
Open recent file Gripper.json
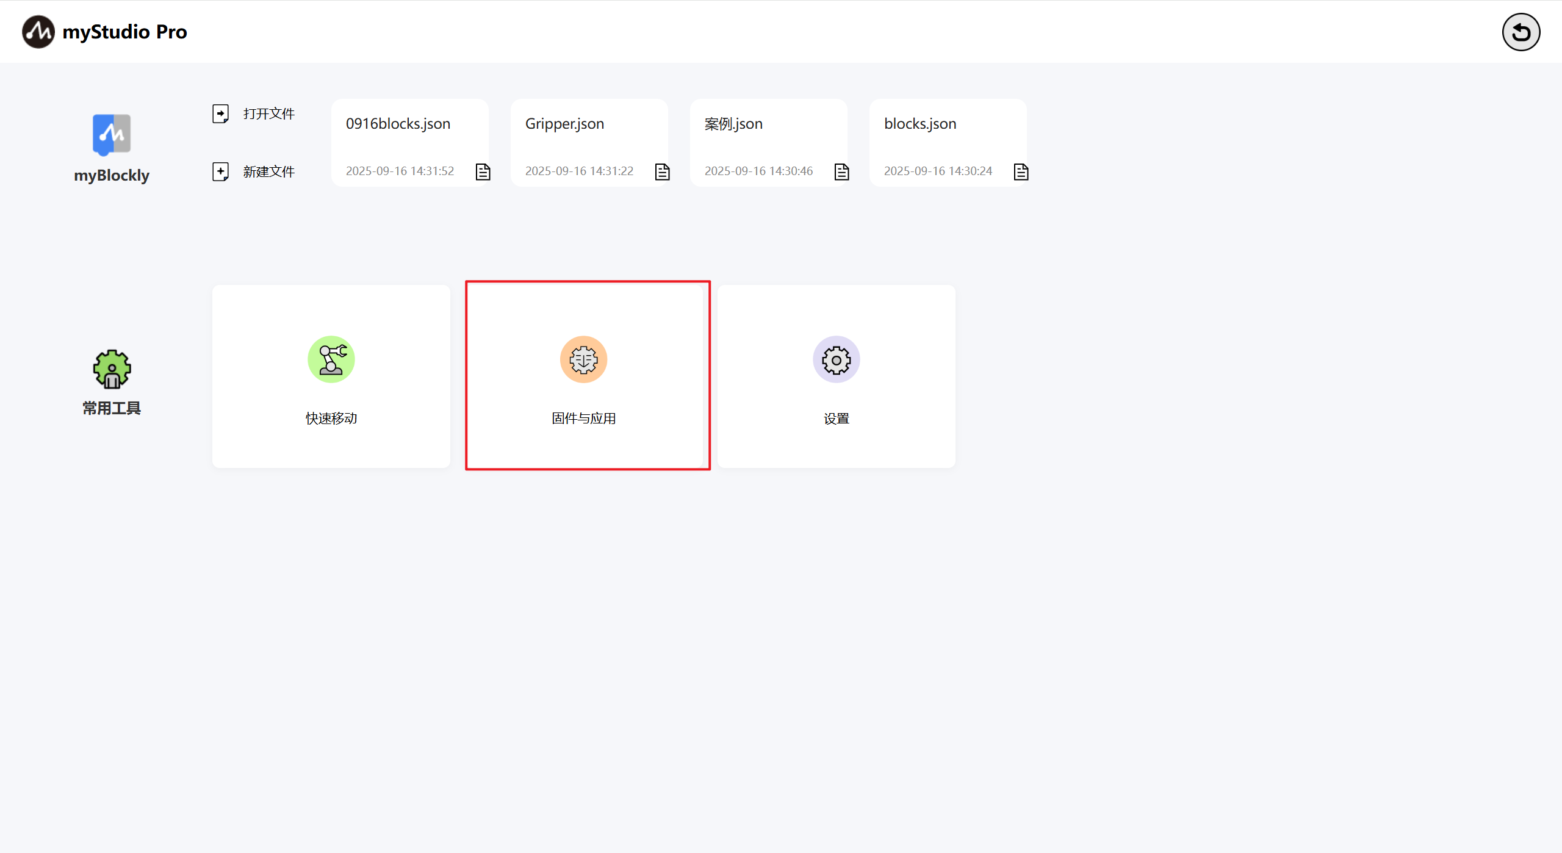564,124
